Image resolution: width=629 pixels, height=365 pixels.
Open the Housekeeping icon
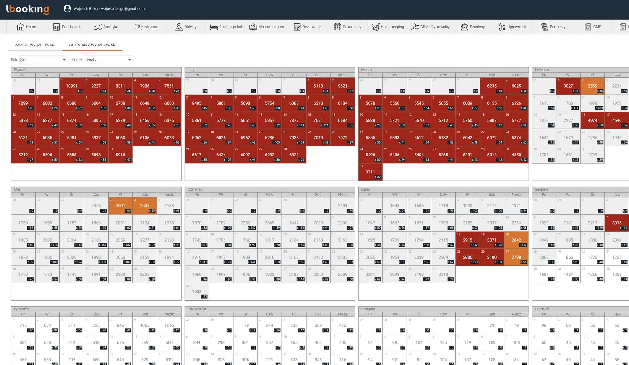375,27
